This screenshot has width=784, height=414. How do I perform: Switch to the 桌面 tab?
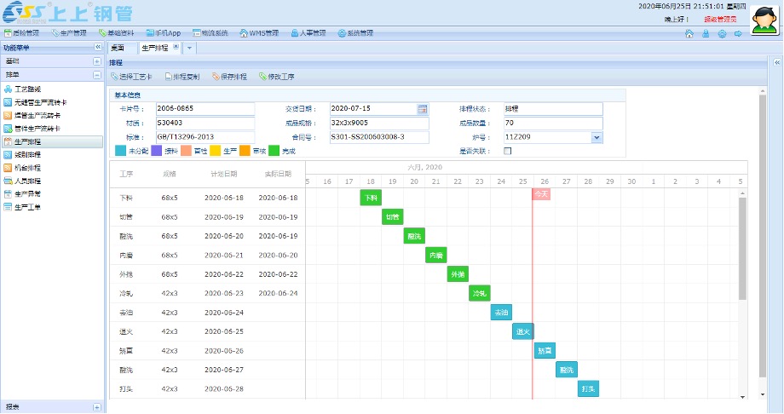tap(118, 48)
